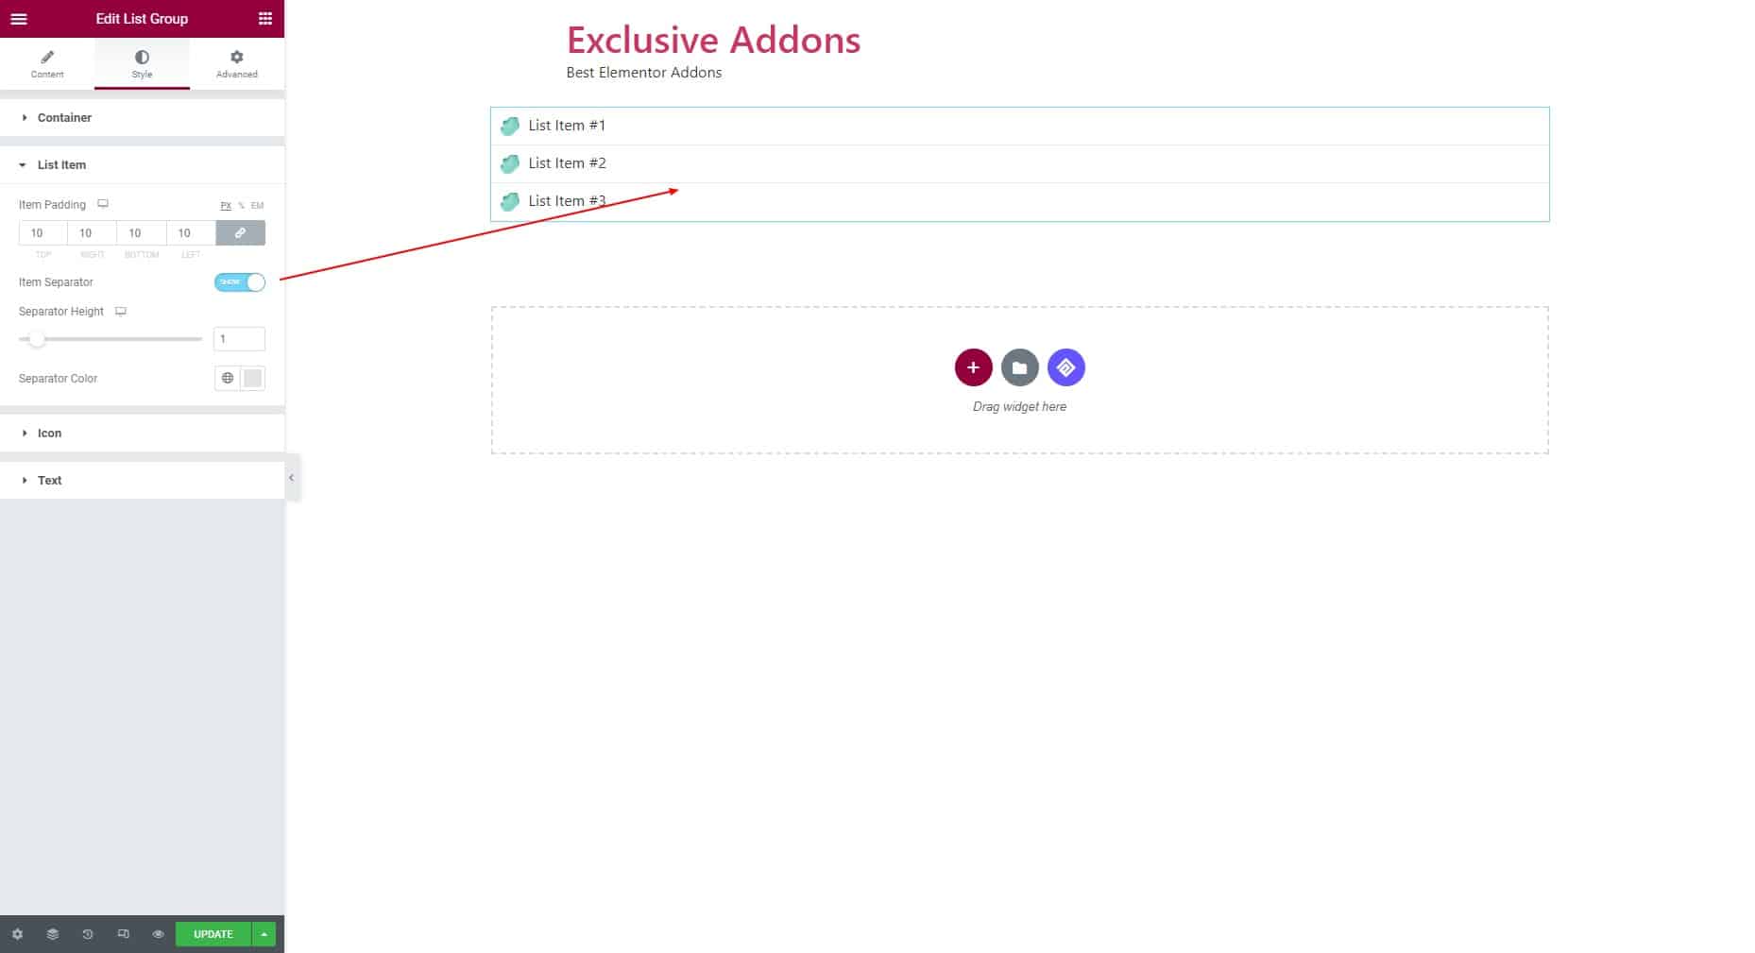Toggle the linked padding values button
This screenshot has width=1755, height=953.
pos(241,233)
